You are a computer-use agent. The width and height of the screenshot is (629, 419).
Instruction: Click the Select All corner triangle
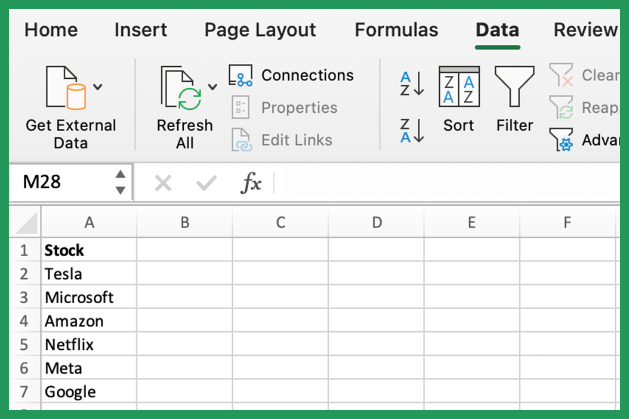[26, 223]
